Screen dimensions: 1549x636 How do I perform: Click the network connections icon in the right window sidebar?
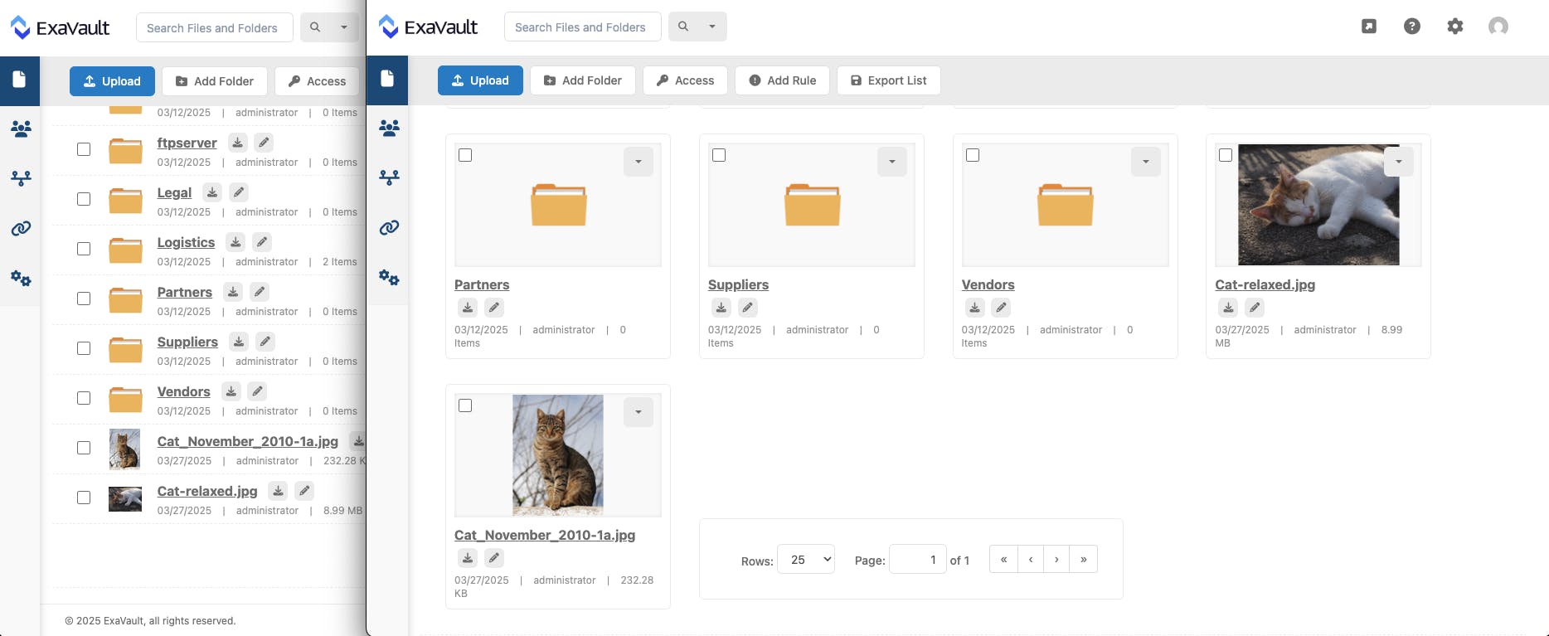389,177
